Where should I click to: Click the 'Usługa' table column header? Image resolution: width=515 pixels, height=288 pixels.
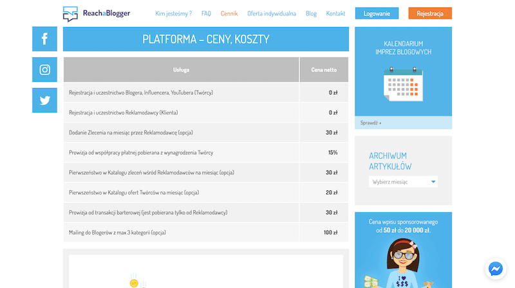tap(181, 69)
